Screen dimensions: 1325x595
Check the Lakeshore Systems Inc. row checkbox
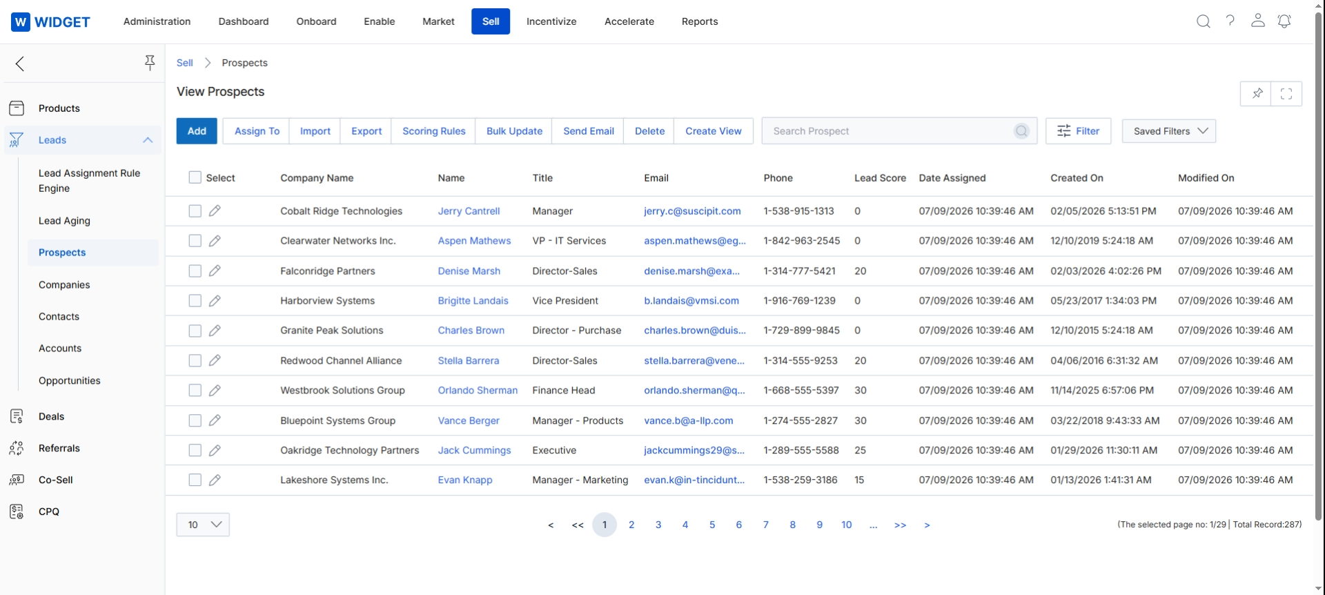coord(195,480)
